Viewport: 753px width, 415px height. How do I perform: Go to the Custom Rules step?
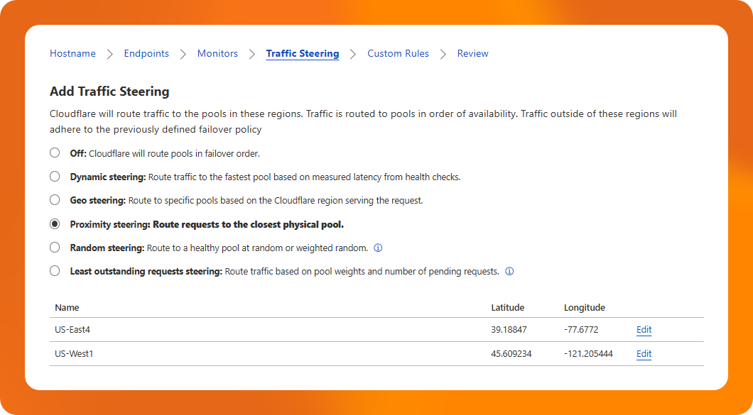click(x=398, y=54)
